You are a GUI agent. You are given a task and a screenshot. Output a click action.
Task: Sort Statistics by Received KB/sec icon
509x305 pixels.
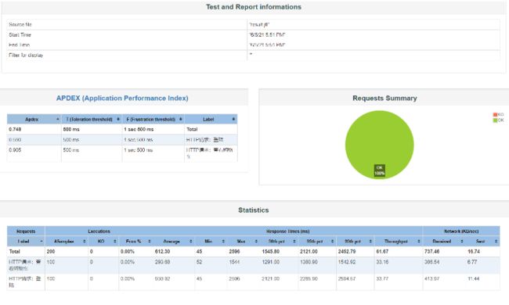tap(462, 242)
